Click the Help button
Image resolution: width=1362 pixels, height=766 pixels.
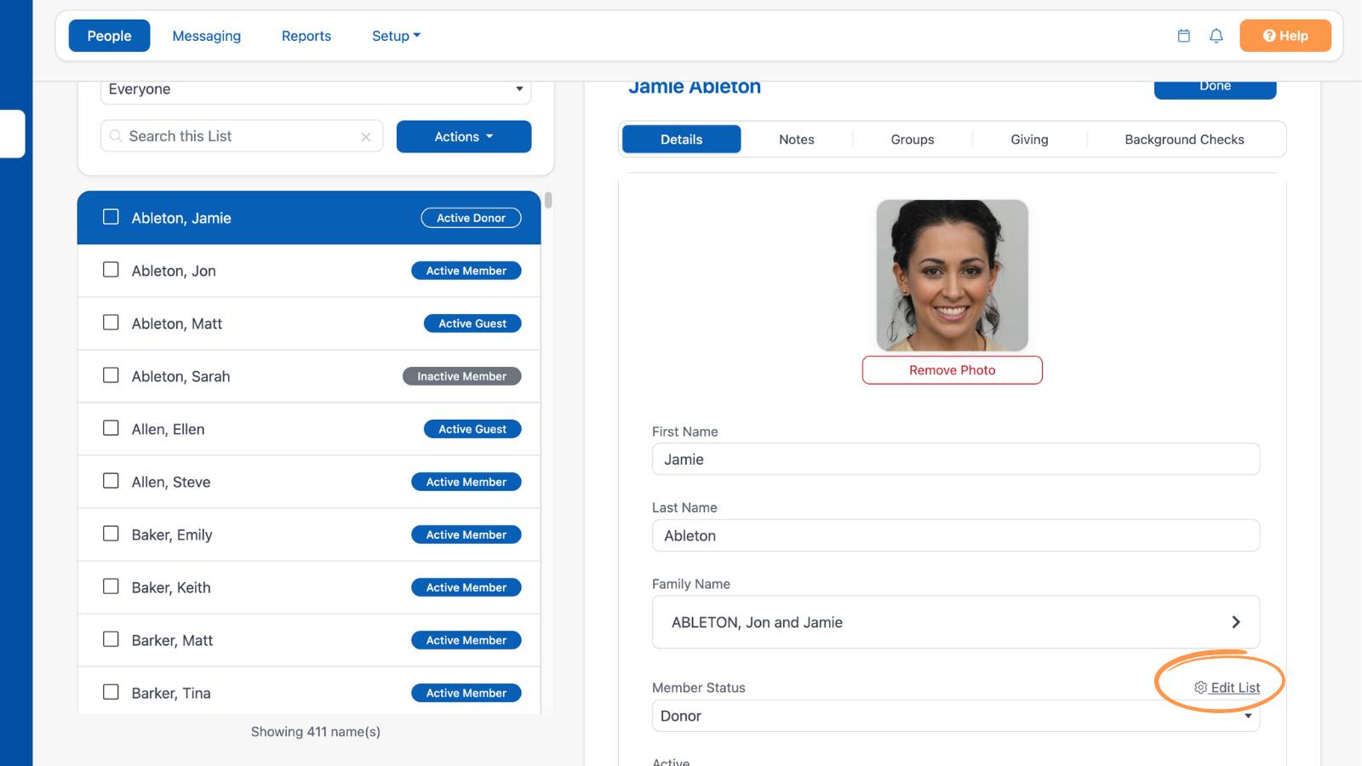tap(1285, 36)
